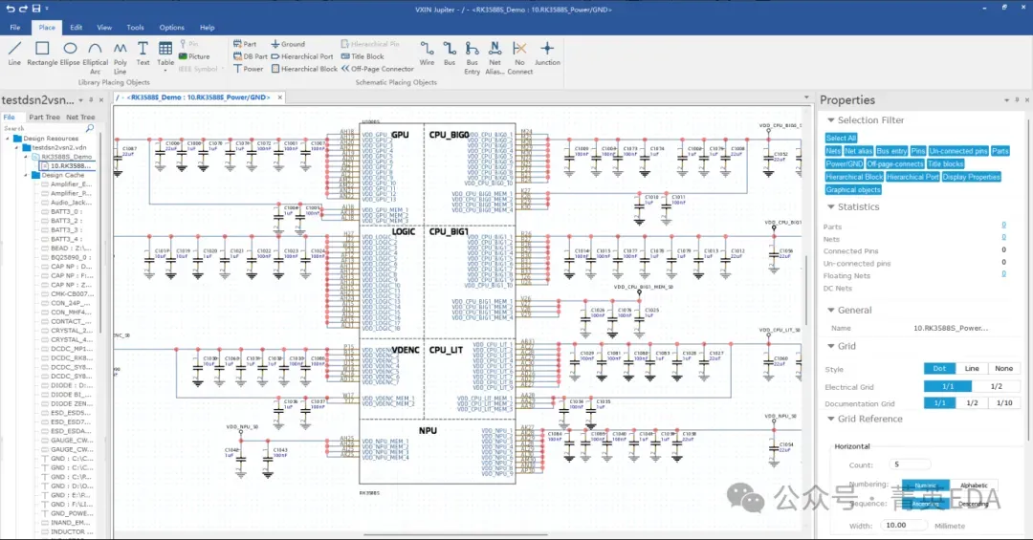Collapse the General section
1033x540 pixels.
pos(831,311)
